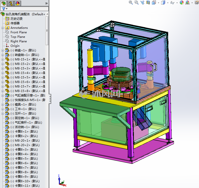Expand the 模具<1> component

point(3,105)
